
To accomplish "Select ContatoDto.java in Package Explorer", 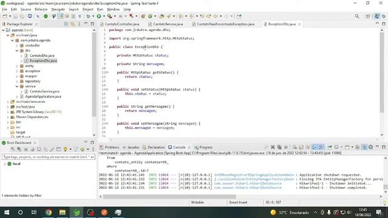I will [42, 56].
